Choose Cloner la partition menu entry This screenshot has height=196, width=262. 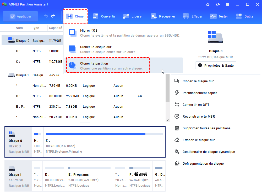coord(124,66)
